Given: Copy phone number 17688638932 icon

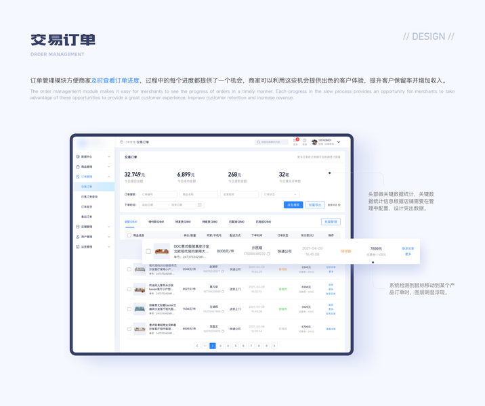Looking at the screenshot, I should pyautogui.click(x=268, y=254).
